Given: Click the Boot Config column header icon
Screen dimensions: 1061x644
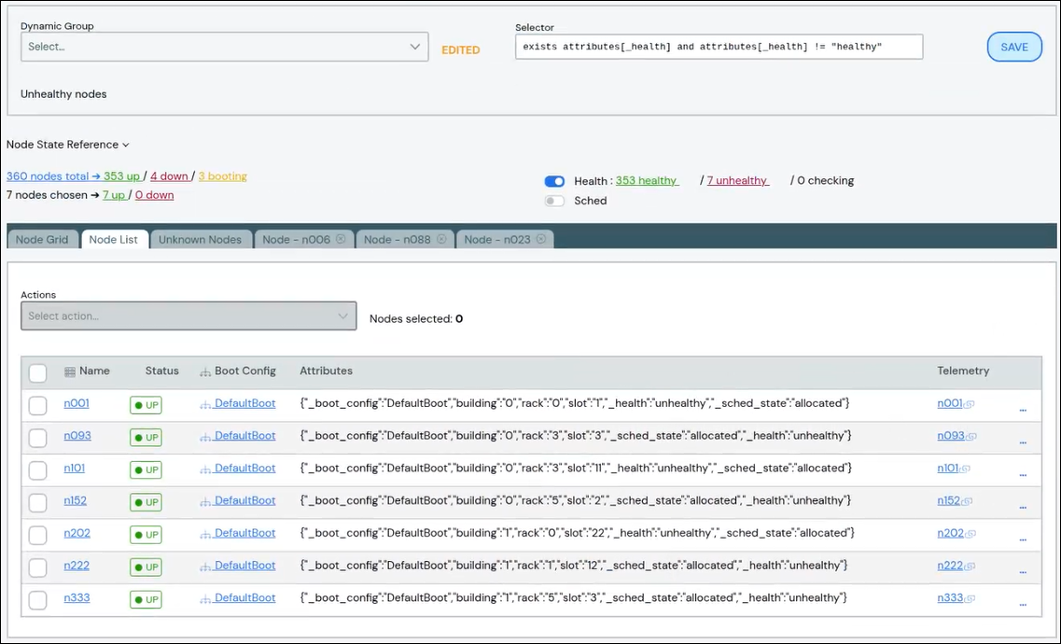Looking at the screenshot, I should 205,371.
